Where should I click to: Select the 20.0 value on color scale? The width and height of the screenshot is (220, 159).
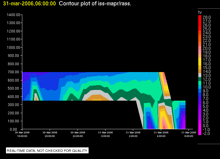(207, 48)
